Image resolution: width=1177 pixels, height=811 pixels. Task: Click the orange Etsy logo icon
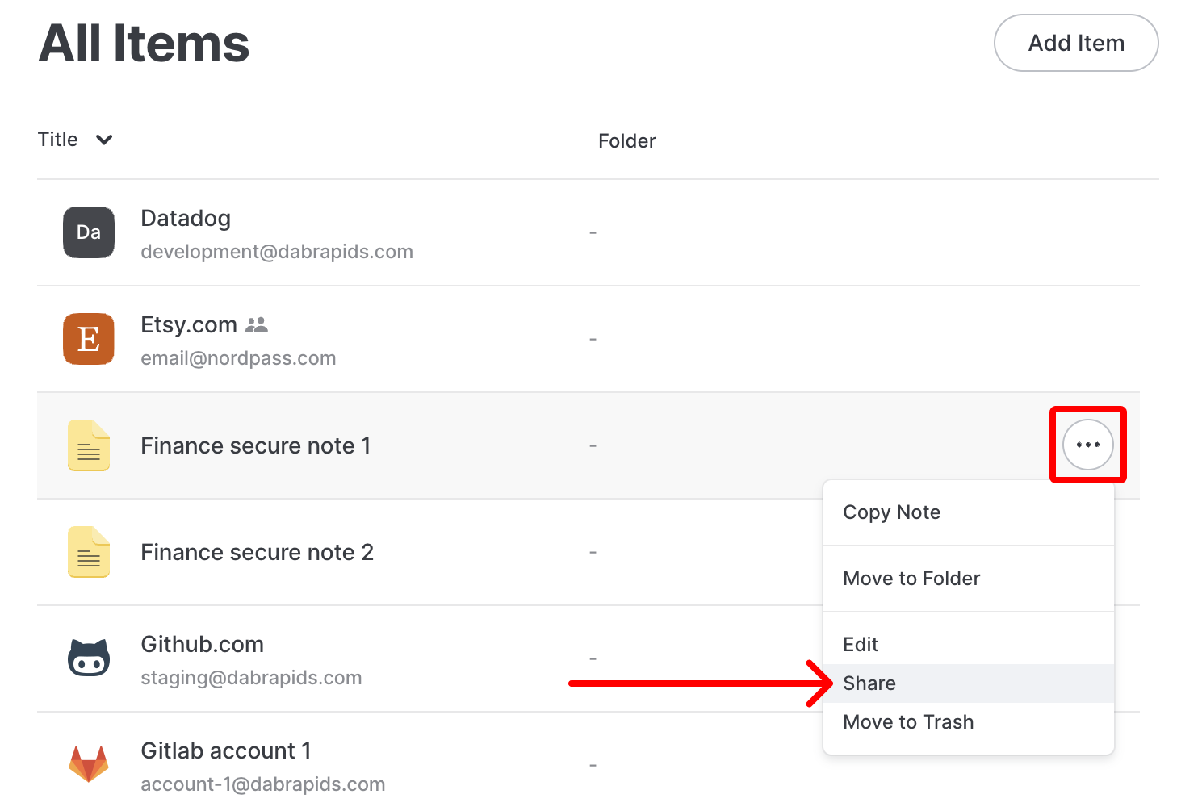pos(89,339)
